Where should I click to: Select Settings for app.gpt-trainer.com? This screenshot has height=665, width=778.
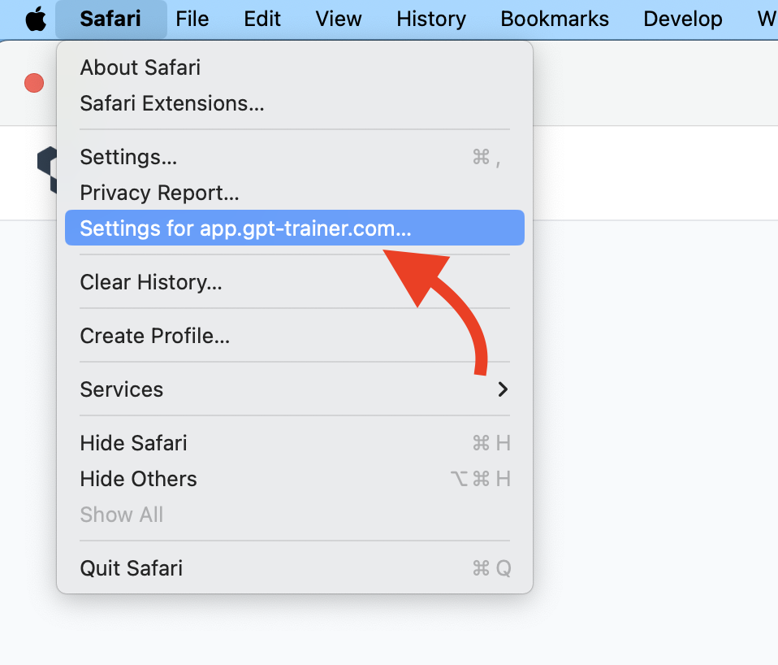pos(295,228)
